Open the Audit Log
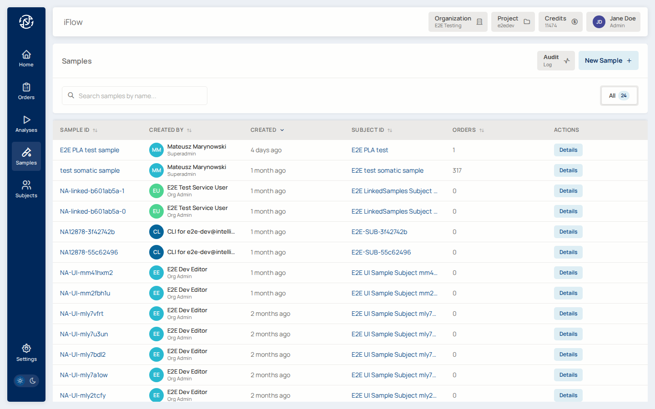The width and height of the screenshot is (655, 409). point(556,60)
